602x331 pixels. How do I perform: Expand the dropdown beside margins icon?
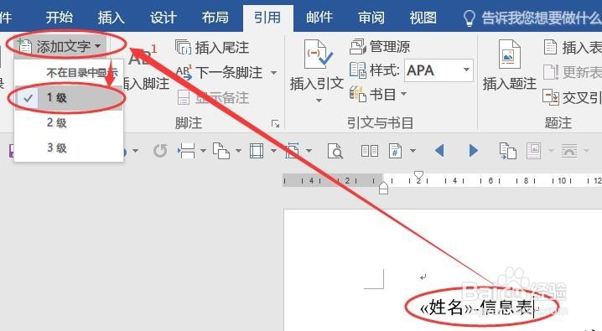pos(273,151)
